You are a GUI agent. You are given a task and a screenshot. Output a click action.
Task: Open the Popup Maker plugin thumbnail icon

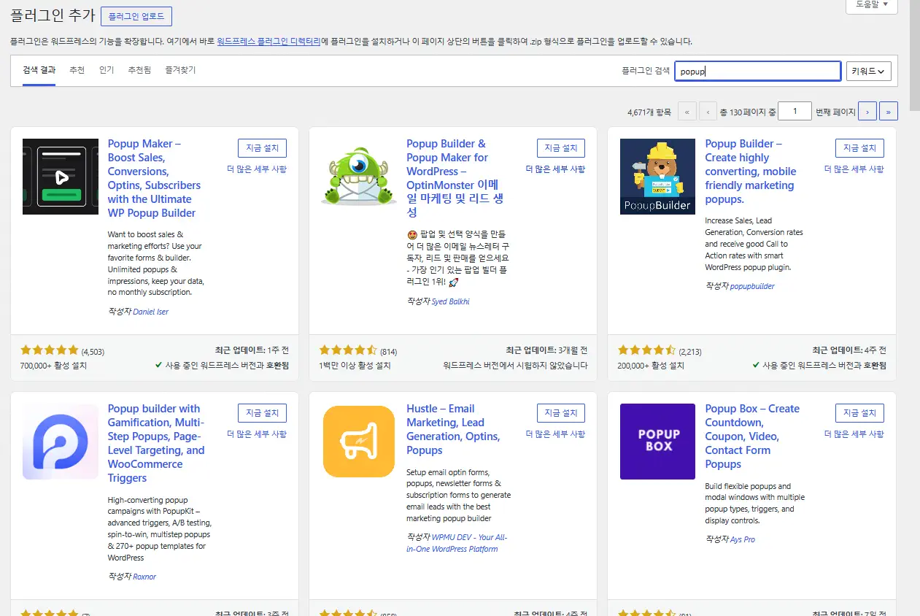click(x=61, y=177)
